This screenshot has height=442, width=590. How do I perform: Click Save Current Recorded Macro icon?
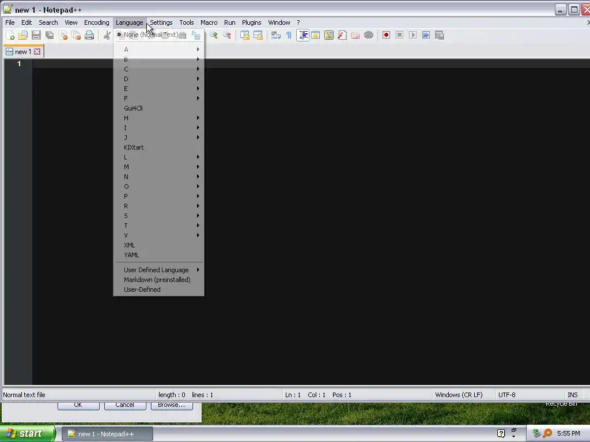(x=440, y=35)
